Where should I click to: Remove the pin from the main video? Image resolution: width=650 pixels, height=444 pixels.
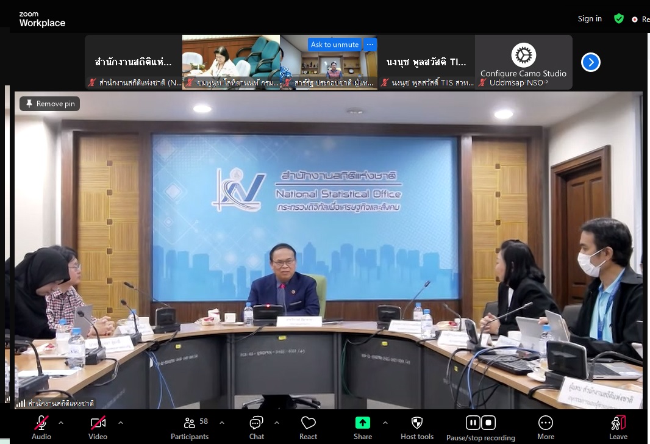coord(50,104)
